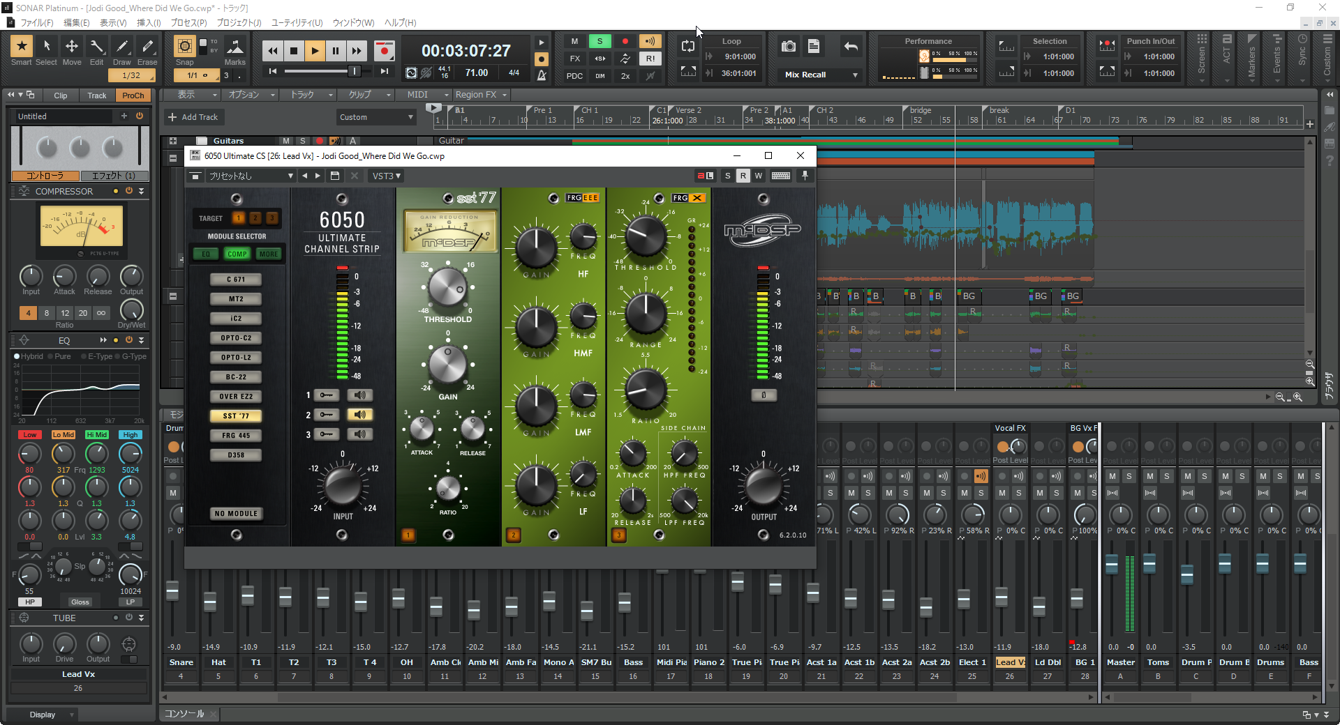Click the global Mute M button
This screenshot has width=1340, height=725.
pos(574,41)
